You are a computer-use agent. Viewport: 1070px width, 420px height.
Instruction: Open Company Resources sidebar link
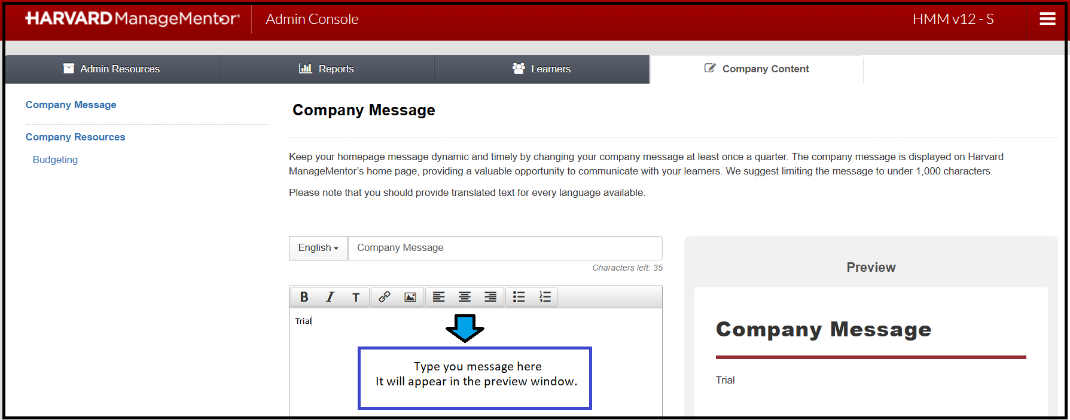click(x=75, y=137)
